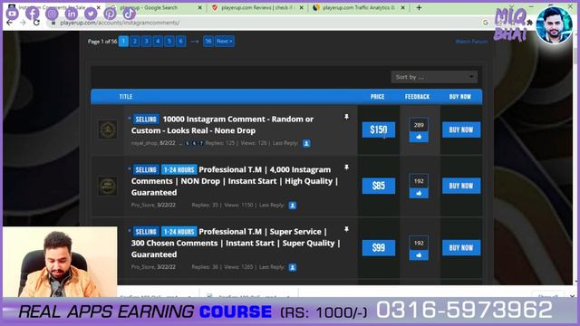Click pin icon on 10000 Instagram Comment listing
Screen dimensions: 580x326
coord(346,117)
